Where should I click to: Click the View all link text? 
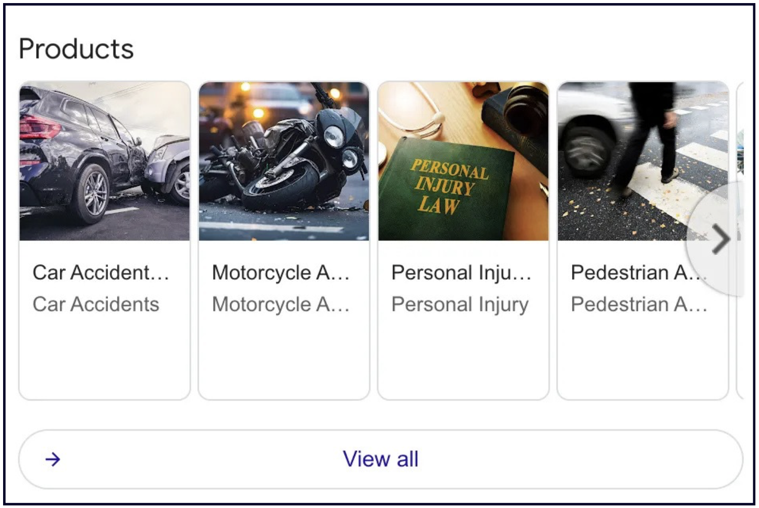click(x=381, y=459)
